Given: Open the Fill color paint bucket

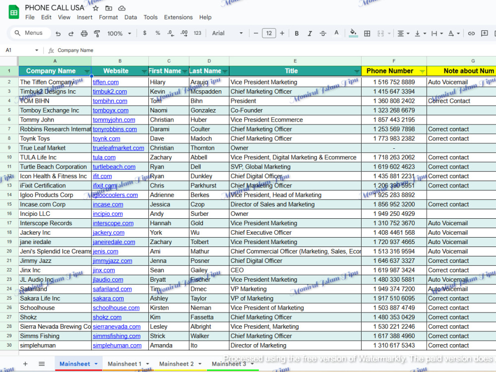Looking at the screenshot, I should [353, 33].
